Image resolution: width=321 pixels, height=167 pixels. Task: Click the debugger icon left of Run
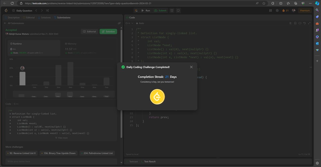(136, 11)
